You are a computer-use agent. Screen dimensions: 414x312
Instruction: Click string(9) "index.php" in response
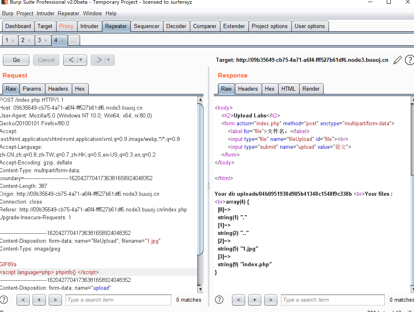245,265
